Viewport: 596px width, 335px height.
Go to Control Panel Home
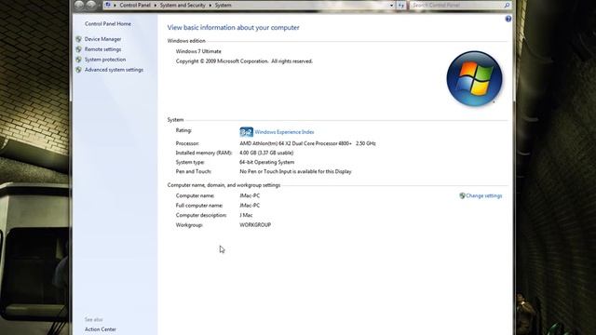(108, 23)
